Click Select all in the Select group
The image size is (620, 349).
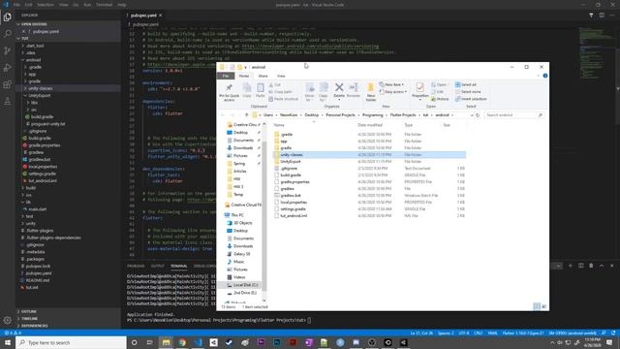(465, 84)
